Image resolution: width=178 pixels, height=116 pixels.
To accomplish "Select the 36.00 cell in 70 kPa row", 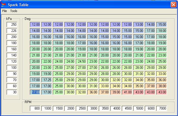I will 162,80.
